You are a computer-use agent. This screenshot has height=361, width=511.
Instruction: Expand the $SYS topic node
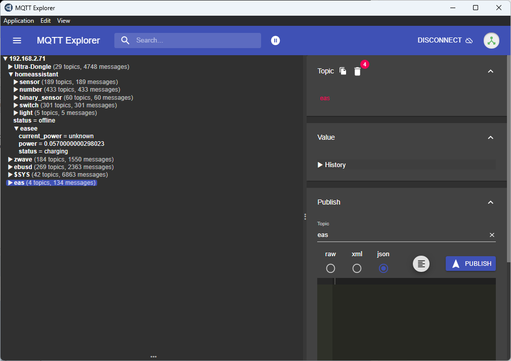coord(11,175)
